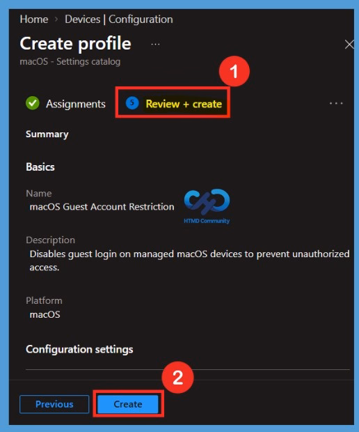This screenshot has height=432, width=359.
Task: Click the green checkmark icon beside Assignments
Action: click(x=33, y=103)
